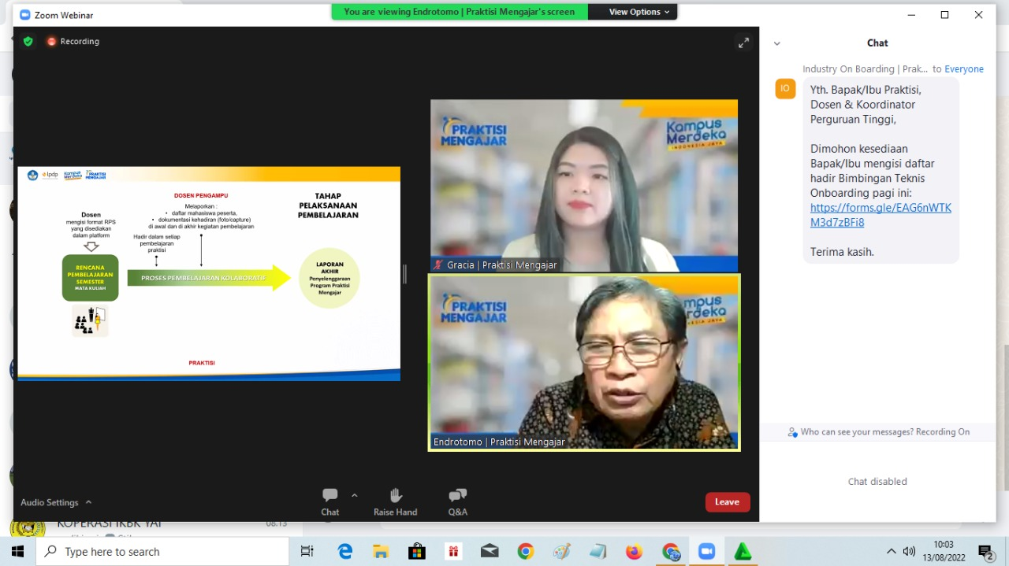
Task: Click the Chat disabled input area
Action: [x=877, y=482]
